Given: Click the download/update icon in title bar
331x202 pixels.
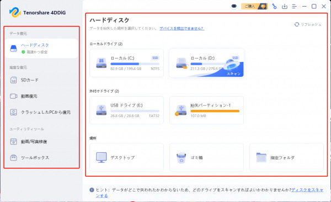Looking at the screenshot, I should (285, 6).
